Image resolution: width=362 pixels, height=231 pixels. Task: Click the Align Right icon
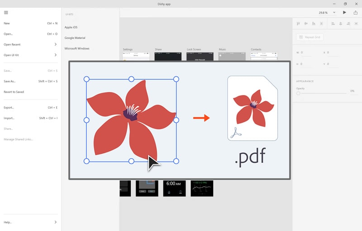tap(348, 23)
